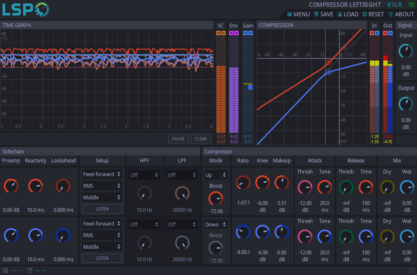The height and width of the screenshot is (275, 417).
Task: Toggle the red In meter channel
Action: (372, 33)
